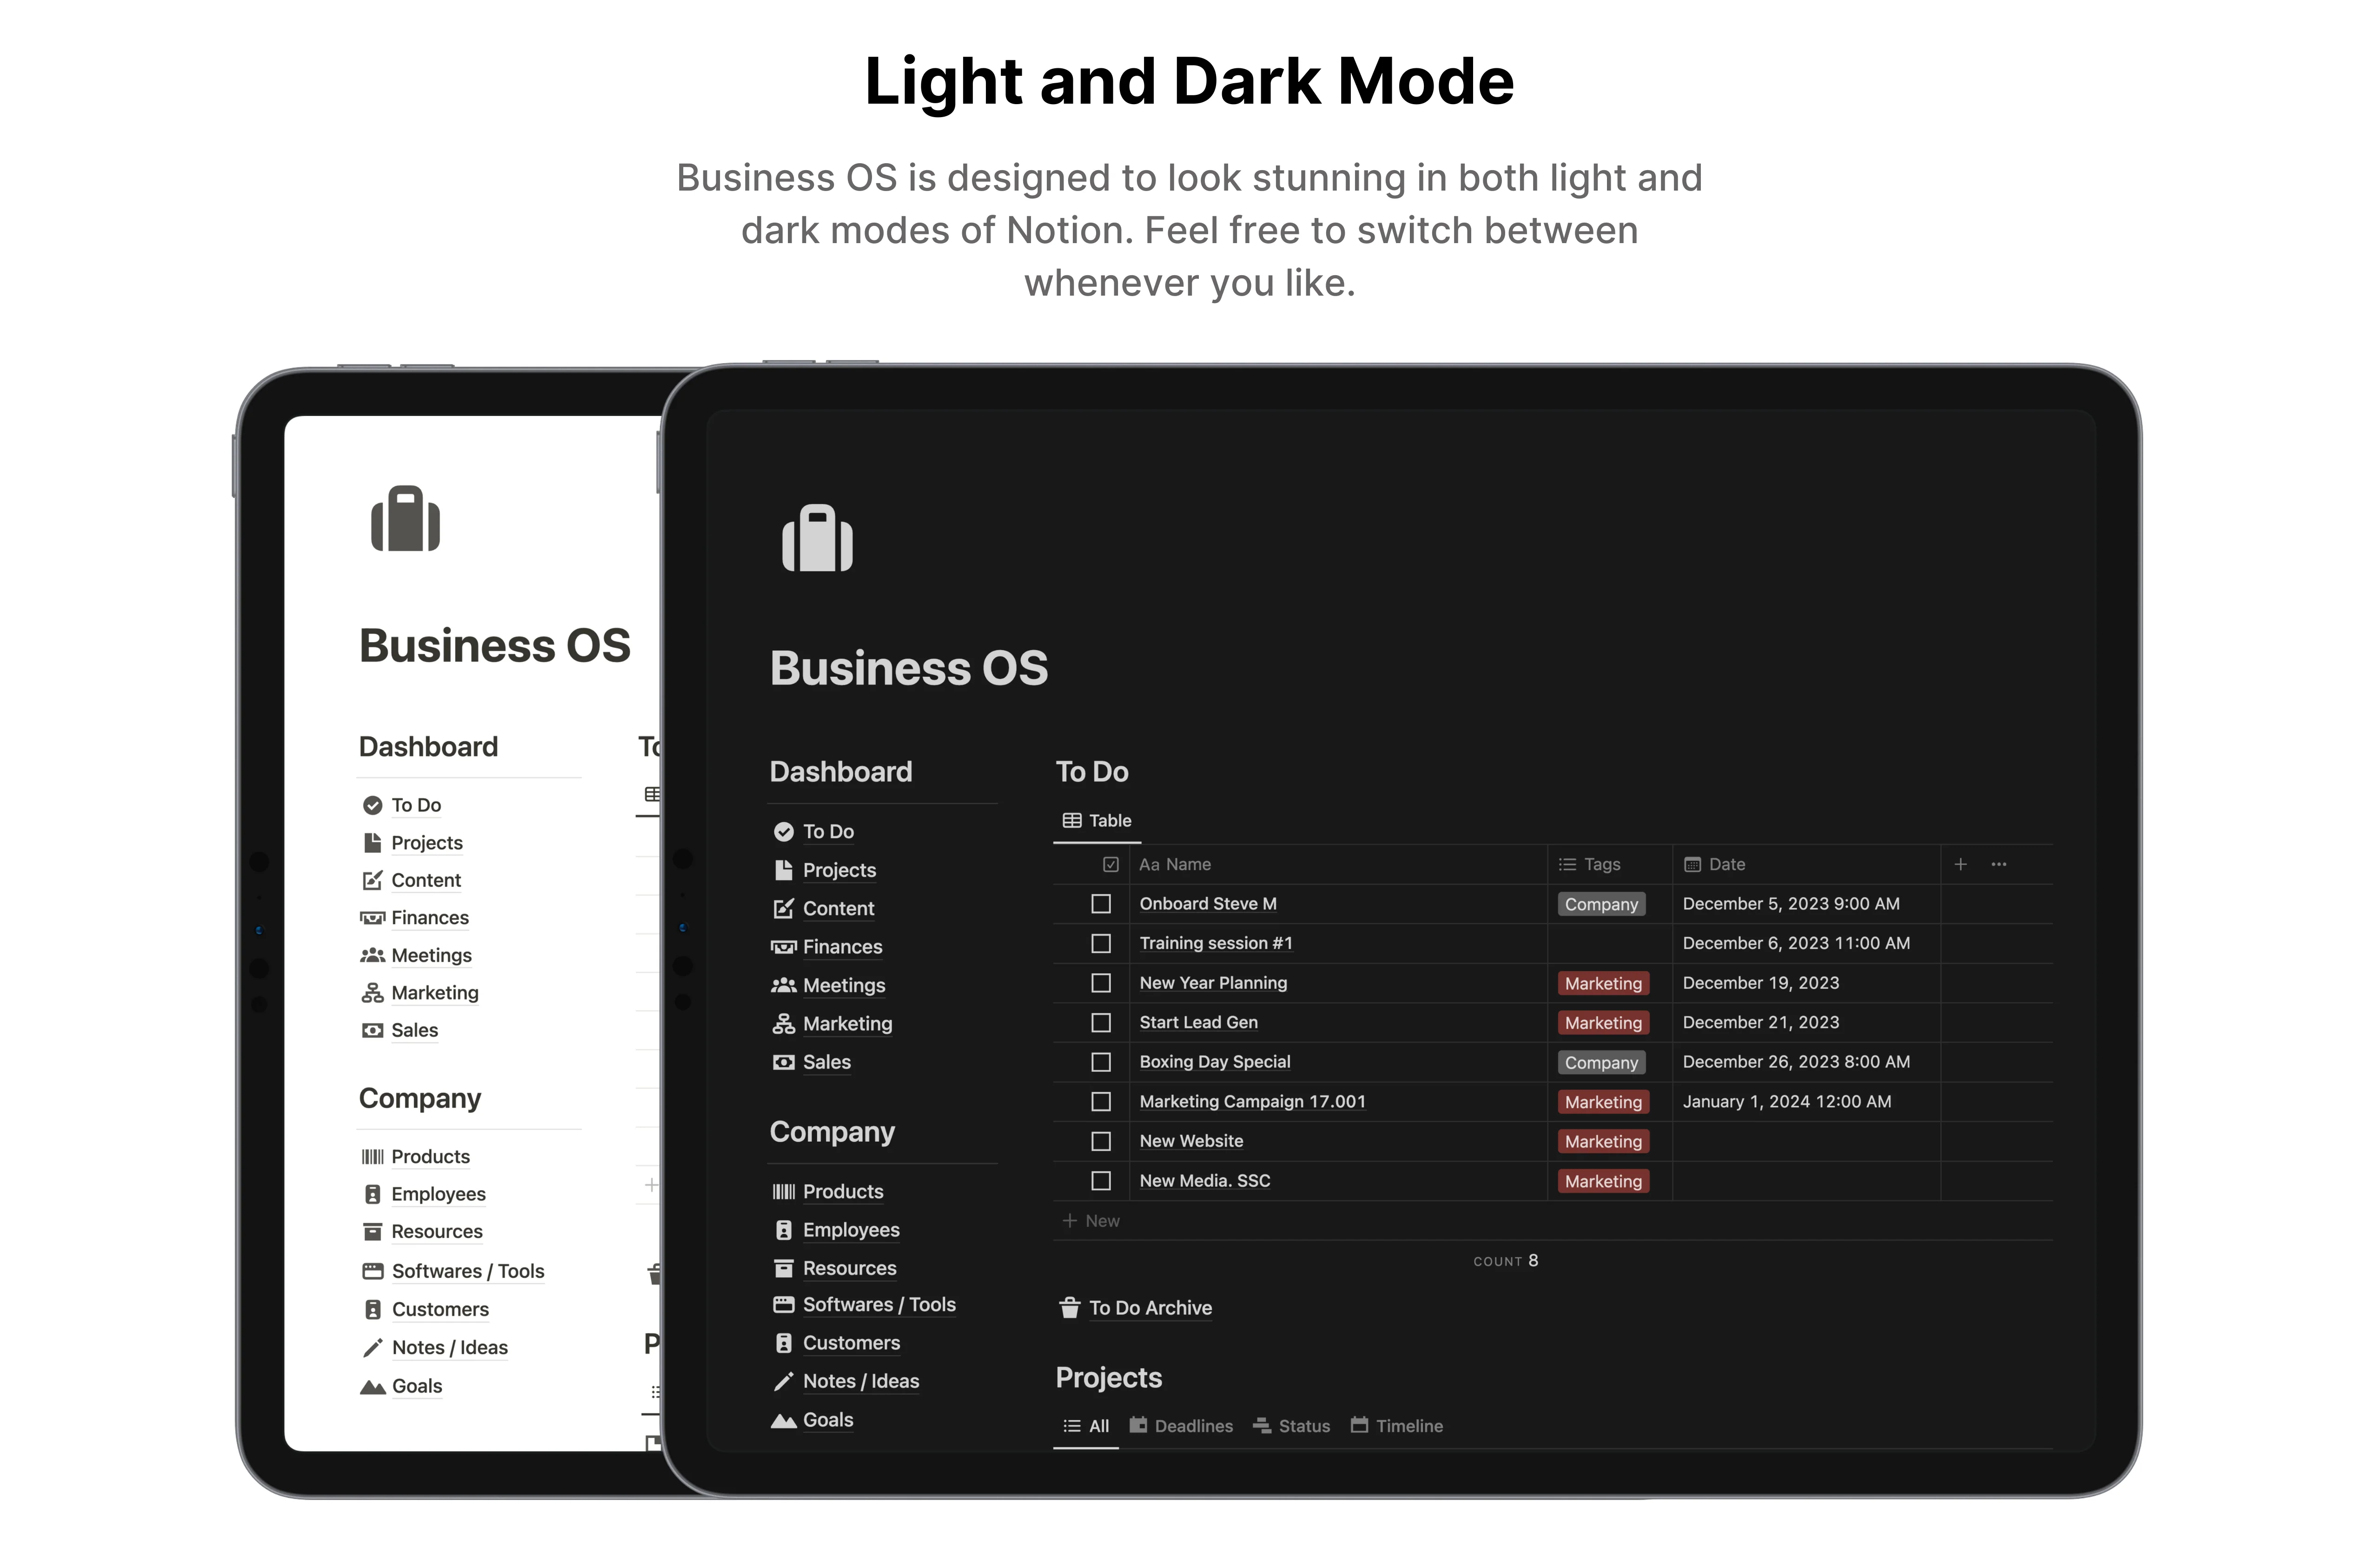
Task: Click the red Marketing tag on New Website
Action: point(1602,1141)
